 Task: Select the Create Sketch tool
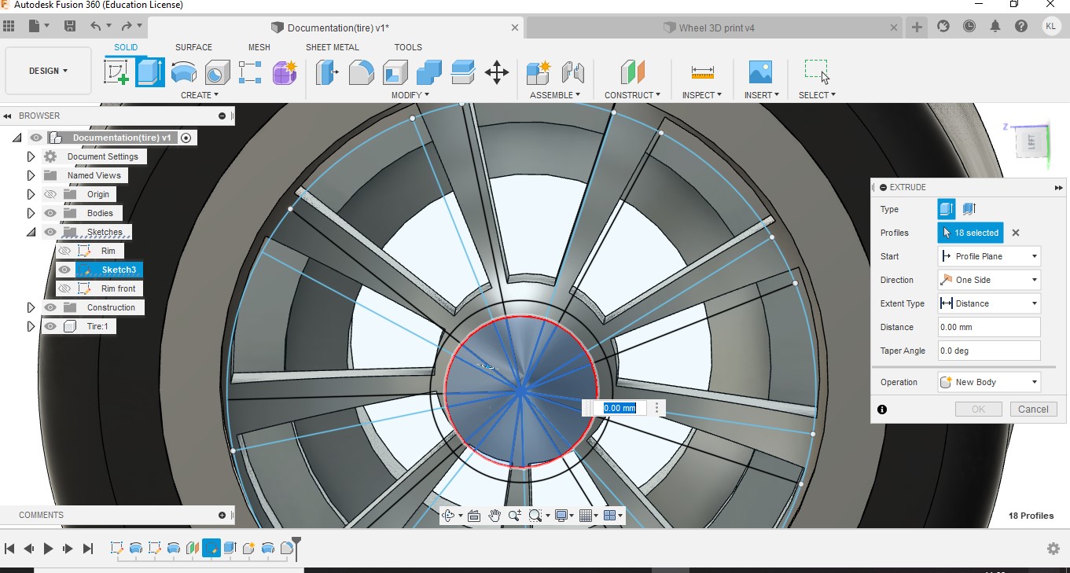[116, 72]
